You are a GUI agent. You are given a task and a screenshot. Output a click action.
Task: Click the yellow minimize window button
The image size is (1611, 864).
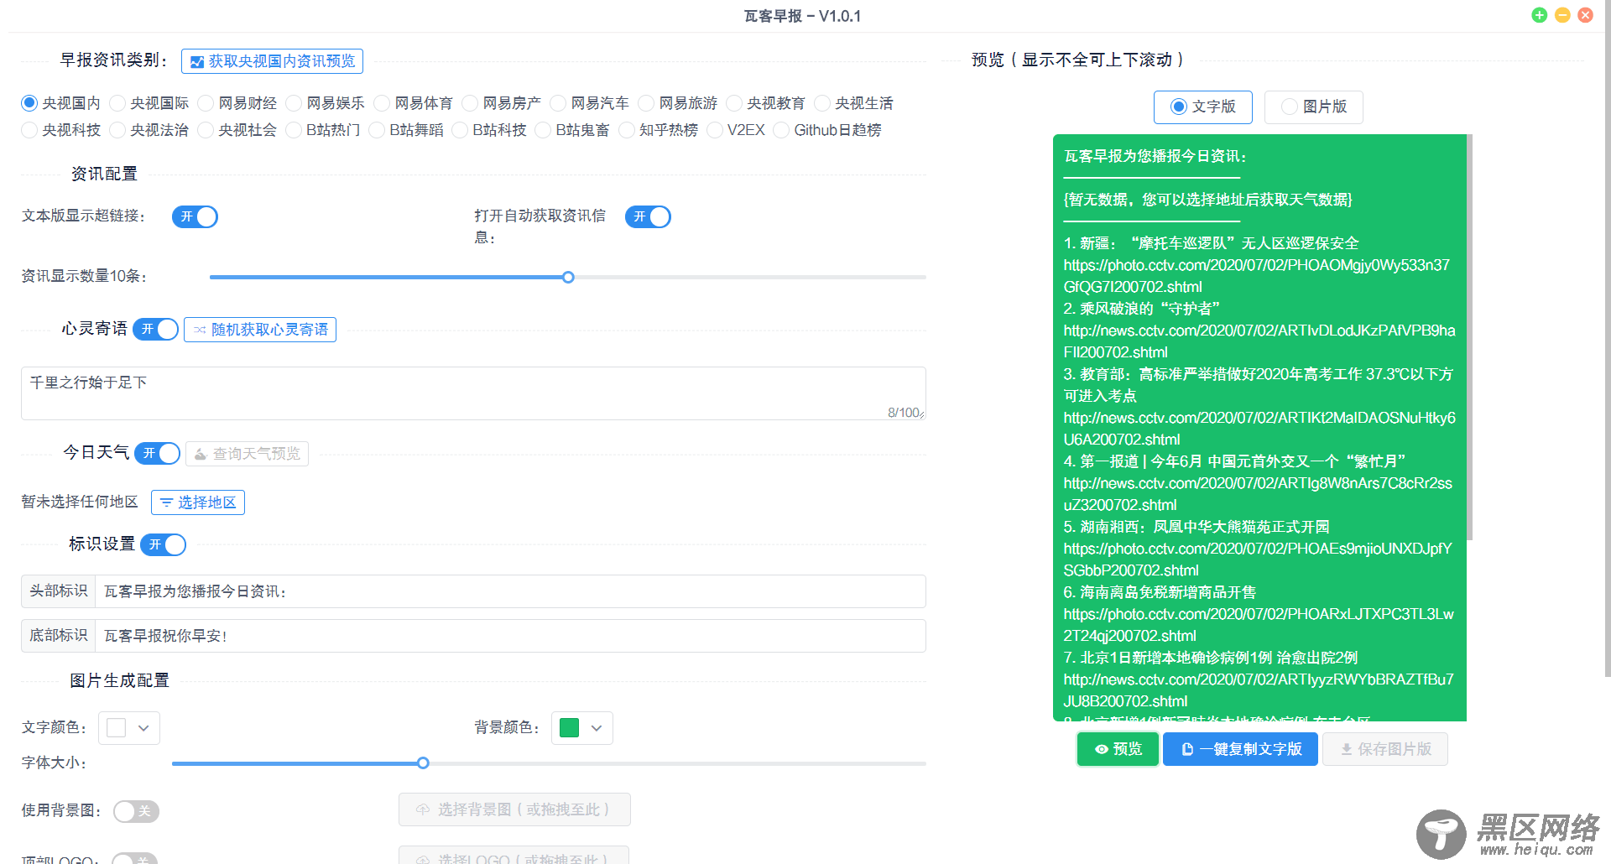pyautogui.click(x=1562, y=15)
